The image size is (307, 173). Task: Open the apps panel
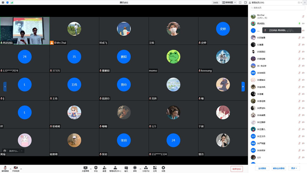(155, 169)
